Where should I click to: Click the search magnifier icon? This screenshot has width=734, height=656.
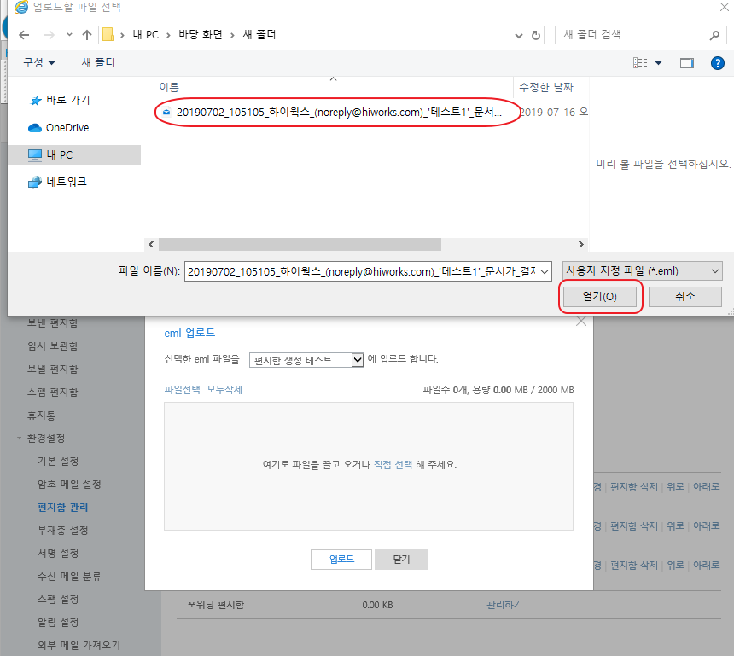(714, 35)
